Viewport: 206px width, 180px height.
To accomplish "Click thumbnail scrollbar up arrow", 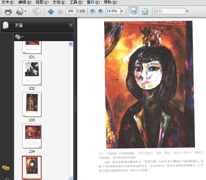I will tap(71, 44).
